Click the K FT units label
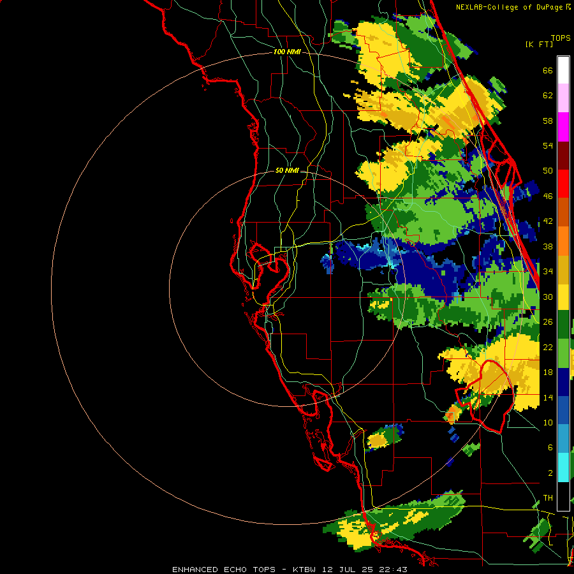This screenshot has width=574, height=574. [x=539, y=44]
